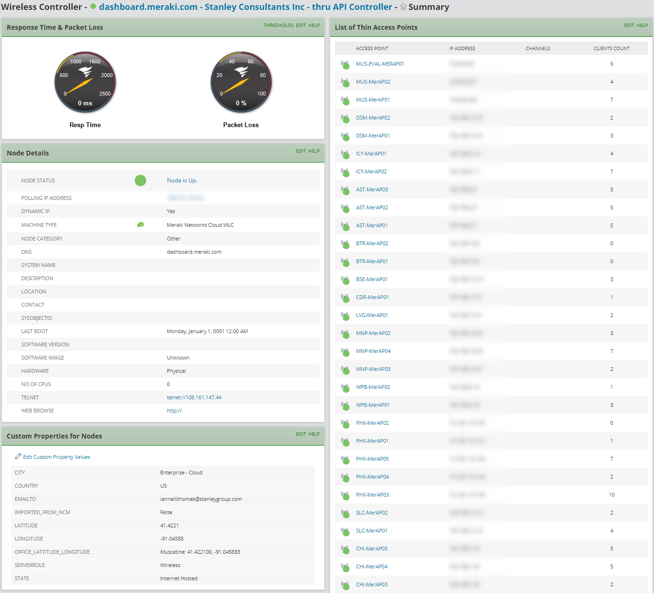This screenshot has height=593, width=654.
Task: Click the Node is Up status link
Action: coord(182,180)
